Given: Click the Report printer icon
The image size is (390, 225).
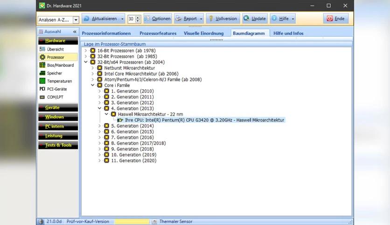Looking at the screenshot, I should (x=178, y=19).
